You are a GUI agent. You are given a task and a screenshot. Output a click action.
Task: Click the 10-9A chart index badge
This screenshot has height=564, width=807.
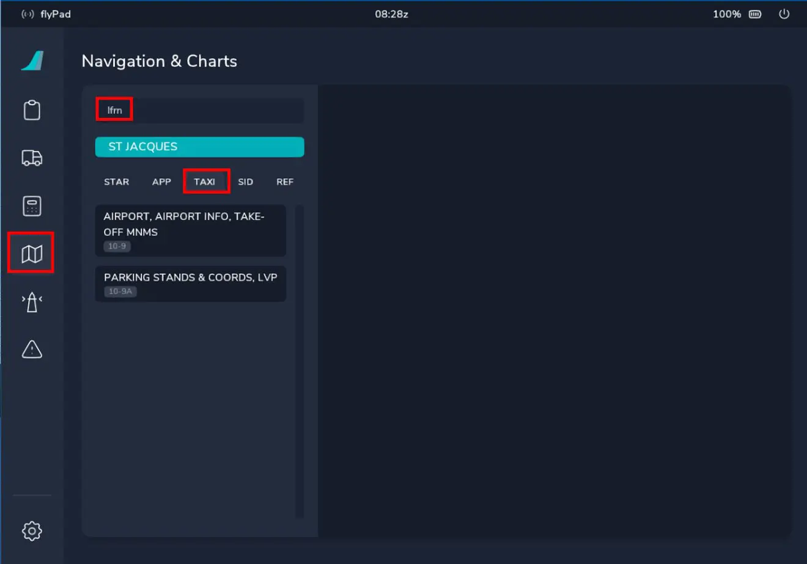tap(120, 291)
